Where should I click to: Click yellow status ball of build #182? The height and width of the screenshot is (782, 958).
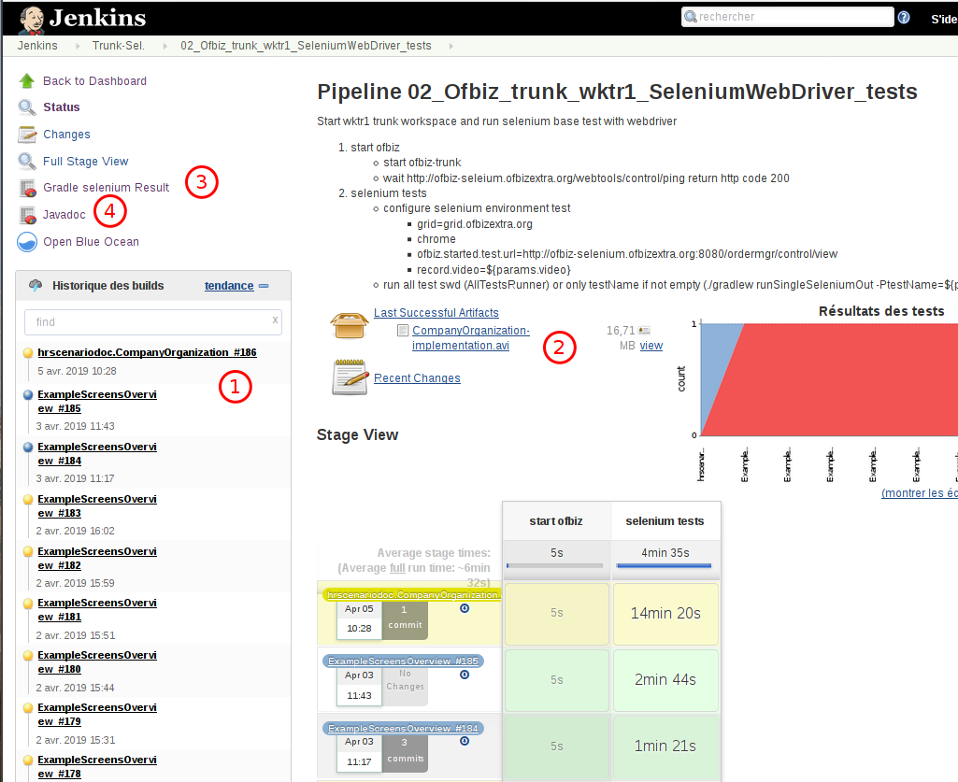point(27,551)
